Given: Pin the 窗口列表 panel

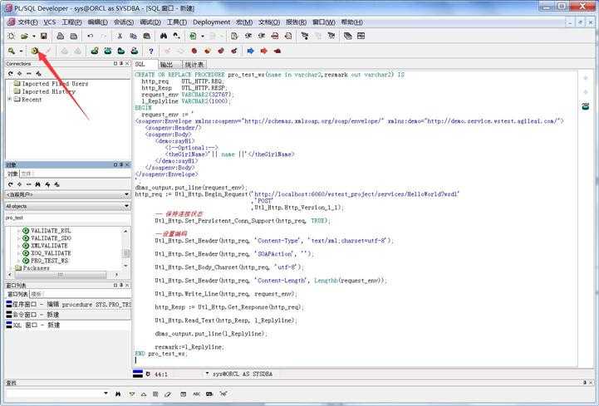Looking at the screenshot, I should (121, 286).
